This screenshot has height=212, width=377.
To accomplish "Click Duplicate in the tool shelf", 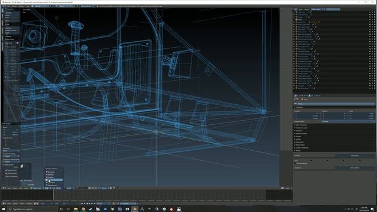I will point(12,28).
